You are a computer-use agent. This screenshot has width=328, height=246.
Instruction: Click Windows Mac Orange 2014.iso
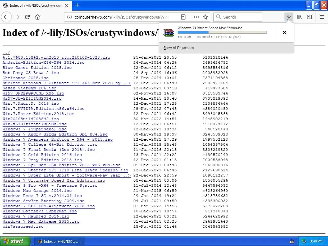tap(37, 191)
